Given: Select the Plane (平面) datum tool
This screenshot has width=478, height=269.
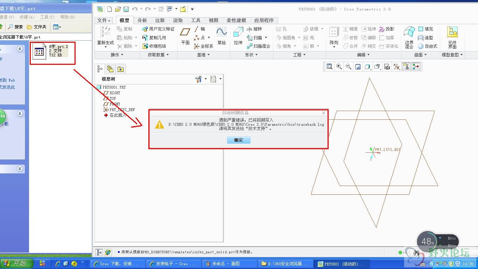Looking at the screenshot, I should 185,36.
